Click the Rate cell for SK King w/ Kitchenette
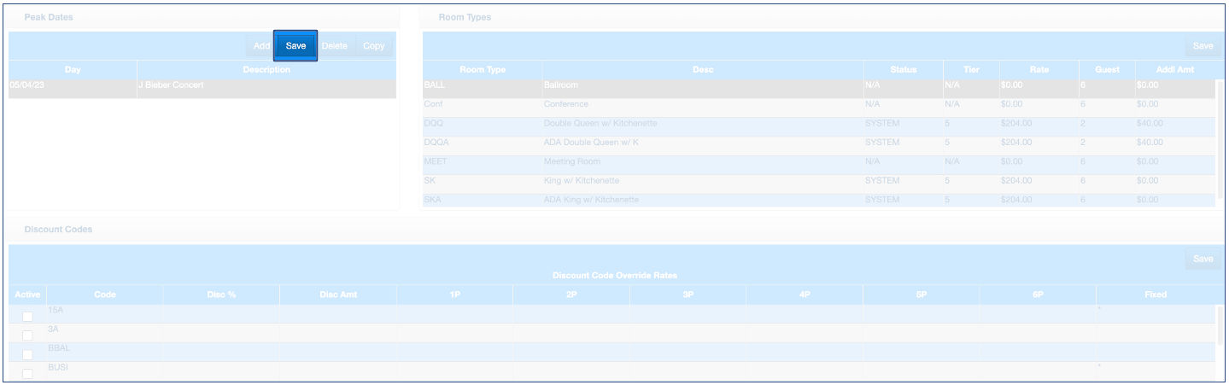The image size is (1229, 385). 1039,181
